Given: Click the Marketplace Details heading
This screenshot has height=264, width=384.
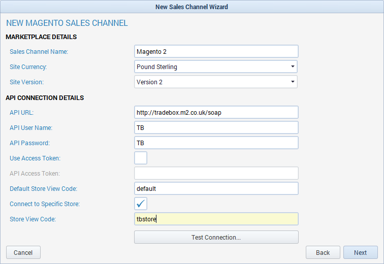Looking at the screenshot, I should point(41,37).
